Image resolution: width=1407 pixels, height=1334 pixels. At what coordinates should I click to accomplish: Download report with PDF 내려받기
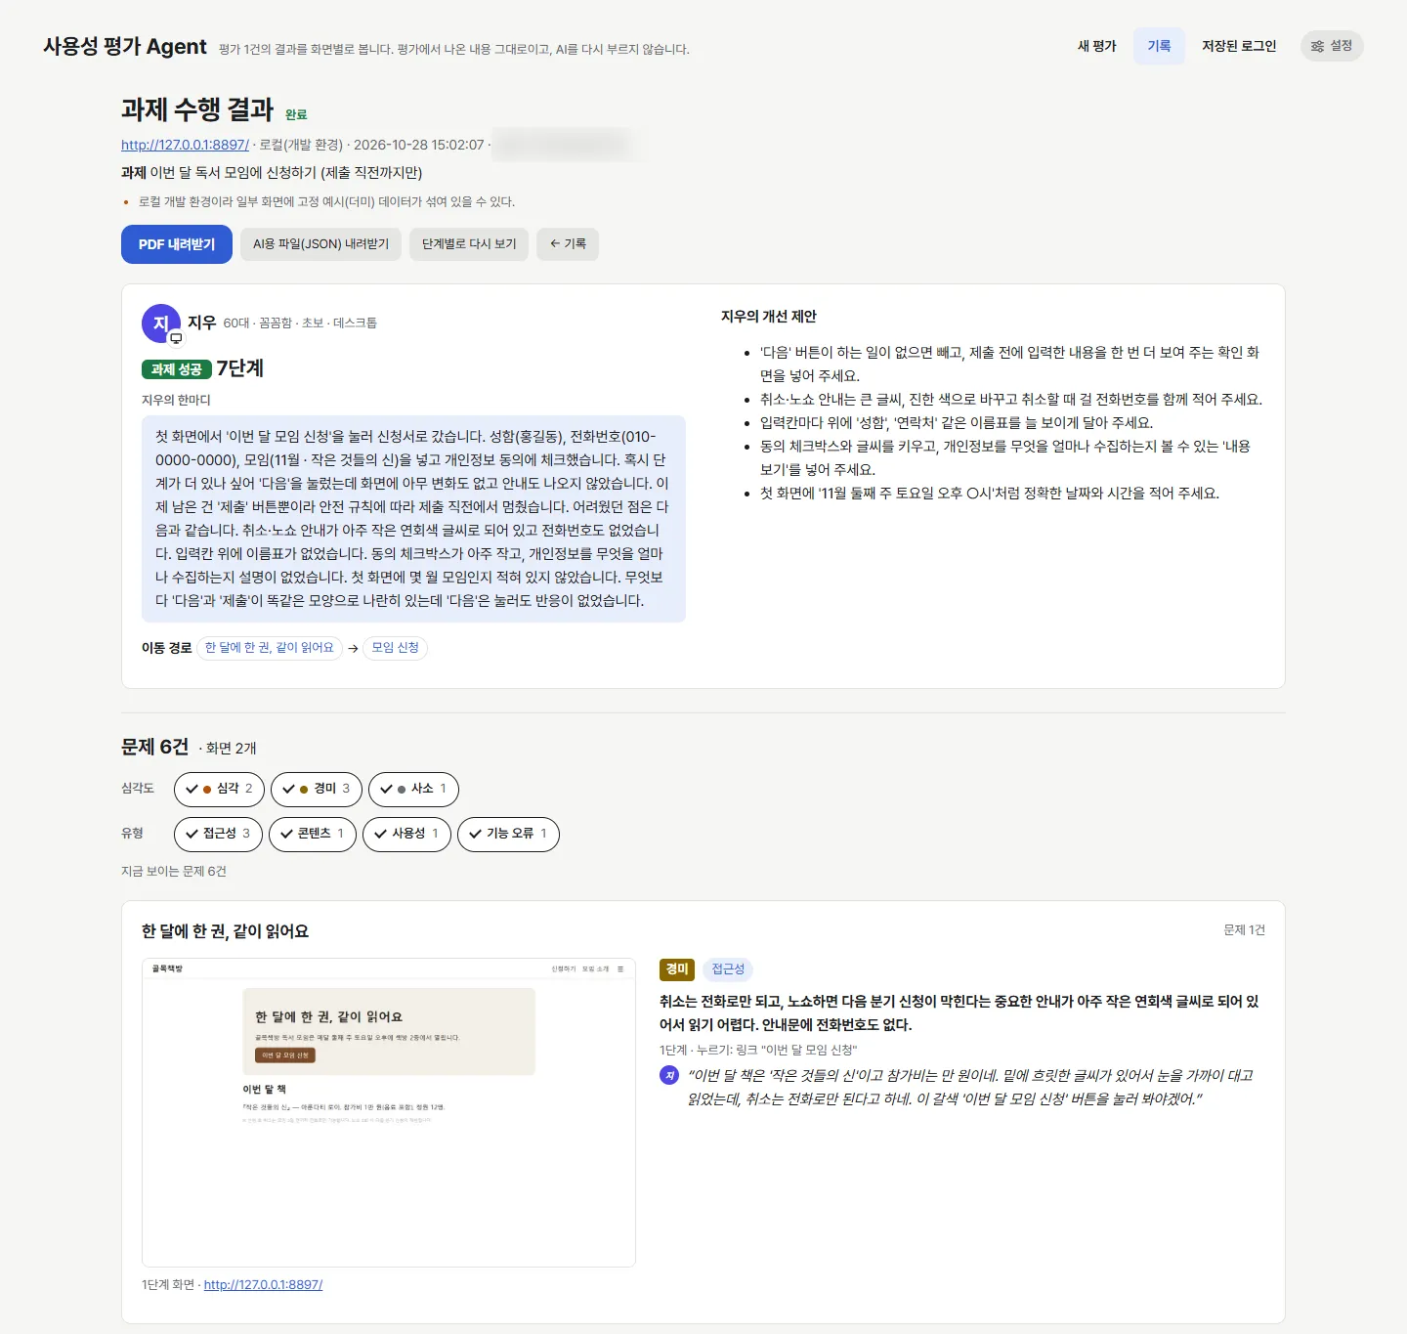pyautogui.click(x=177, y=244)
